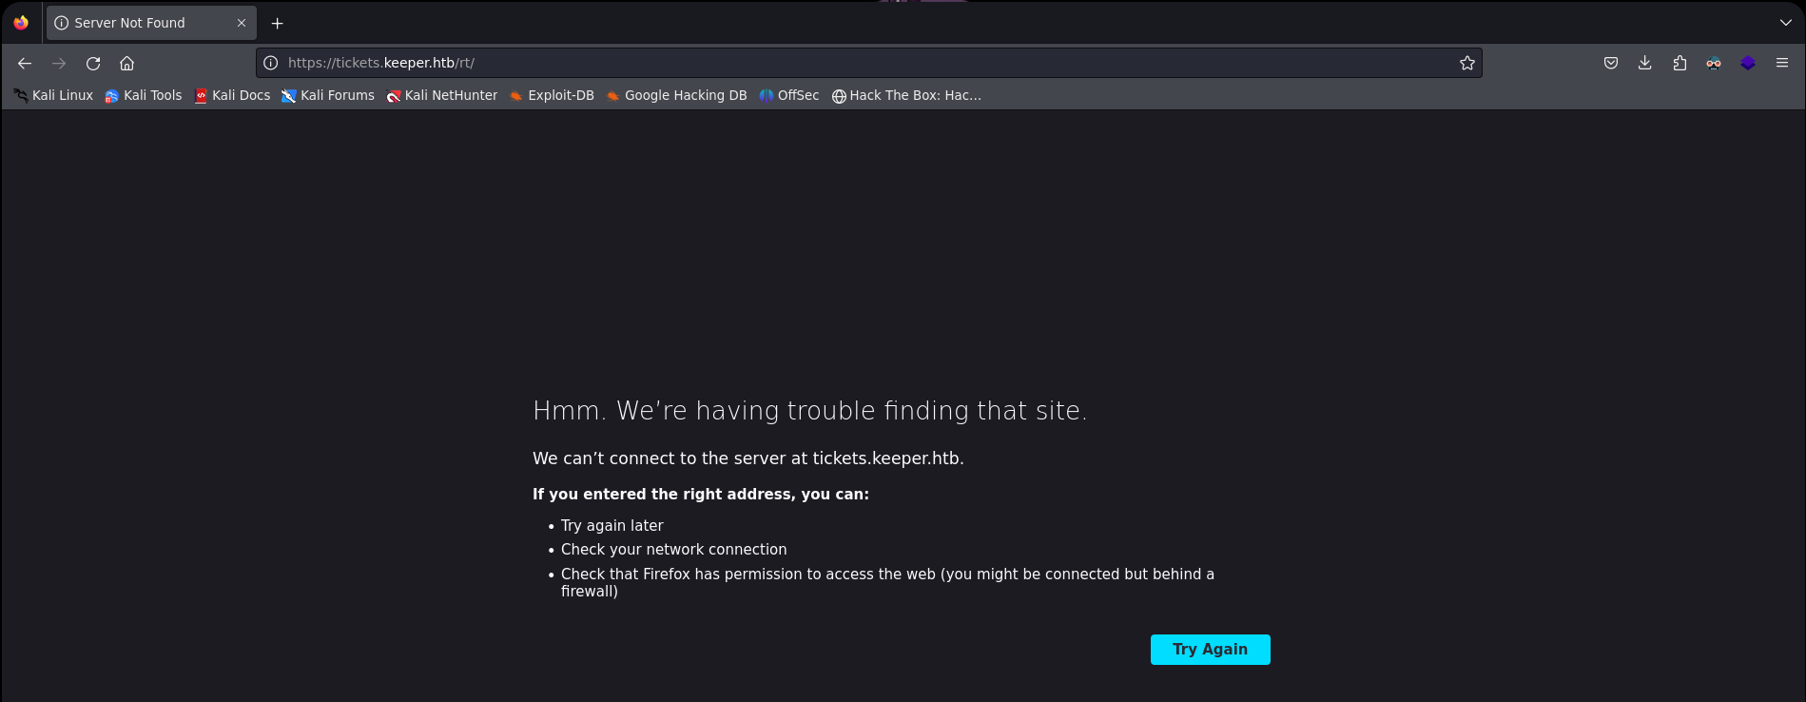The height and width of the screenshot is (702, 1806).
Task: Reload the current page
Action: point(93,63)
